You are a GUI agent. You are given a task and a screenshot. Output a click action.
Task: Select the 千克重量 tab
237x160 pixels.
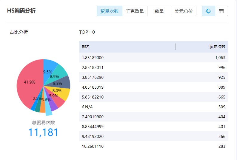click(x=135, y=11)
